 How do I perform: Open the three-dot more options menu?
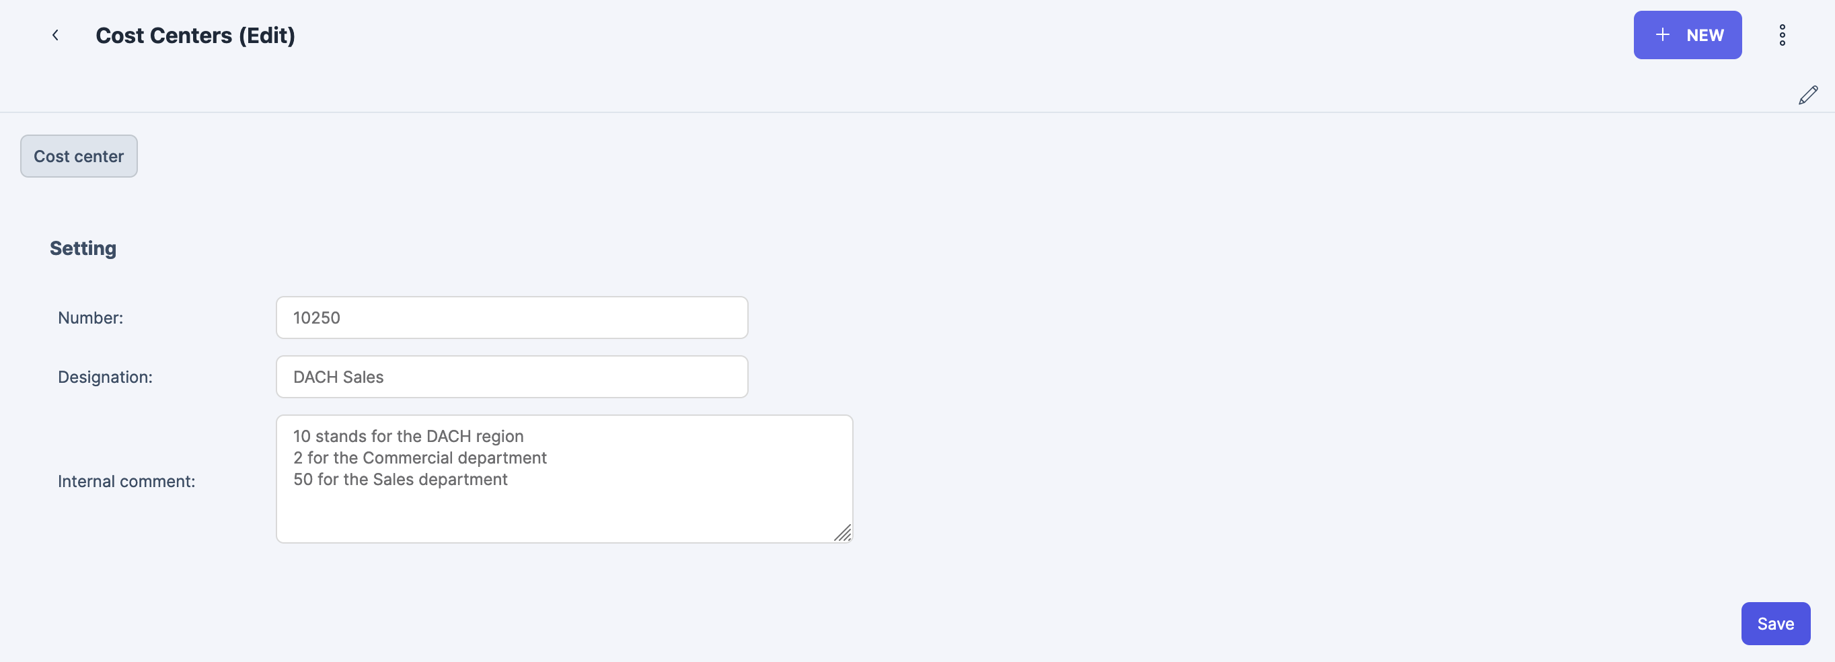tap(1782, 35)
